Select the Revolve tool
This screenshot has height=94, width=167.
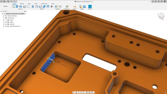pos(21,7)
